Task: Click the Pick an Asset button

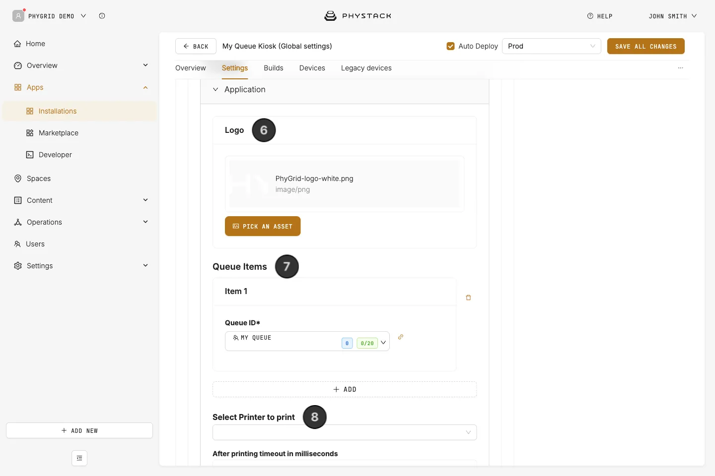Action: [x=263, y=226]
